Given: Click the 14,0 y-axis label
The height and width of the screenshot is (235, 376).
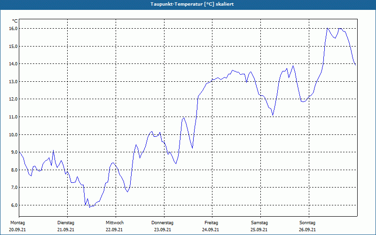Looking at the screenshot, I should (14, 64).
